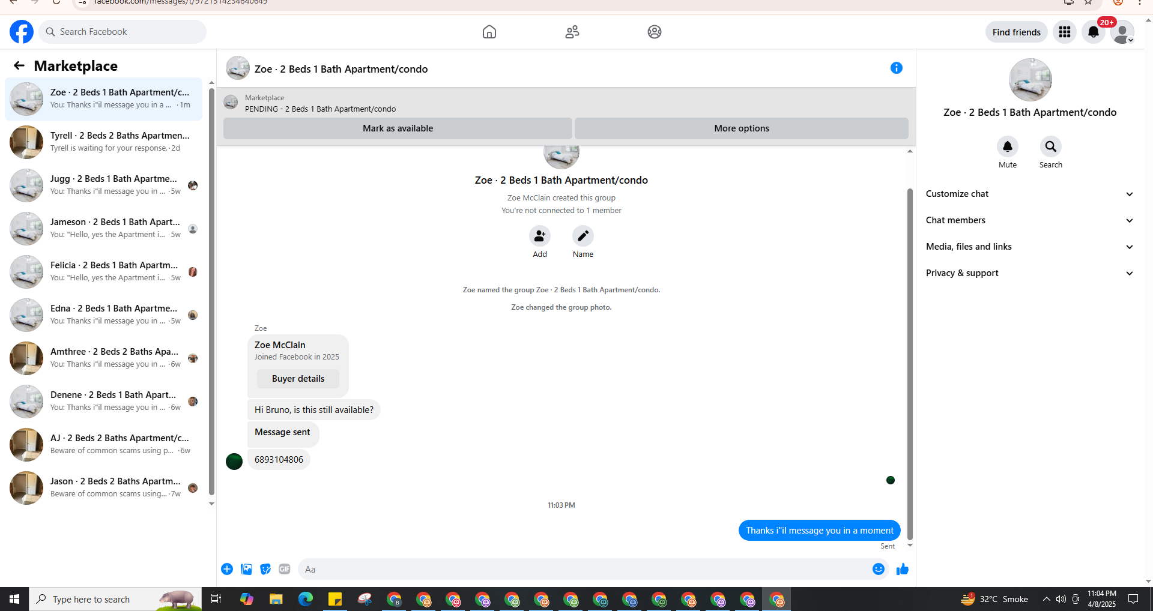This screenshot has width=1153, height=611.
Task: Open the Home tab icon
Action: (489, 32)
